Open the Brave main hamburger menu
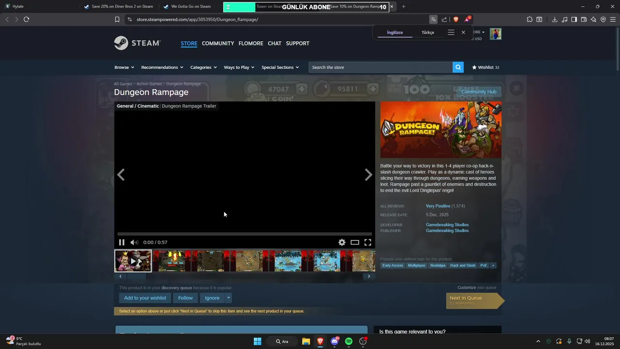Viewport: 620px width, 349px height. (613, 19)
